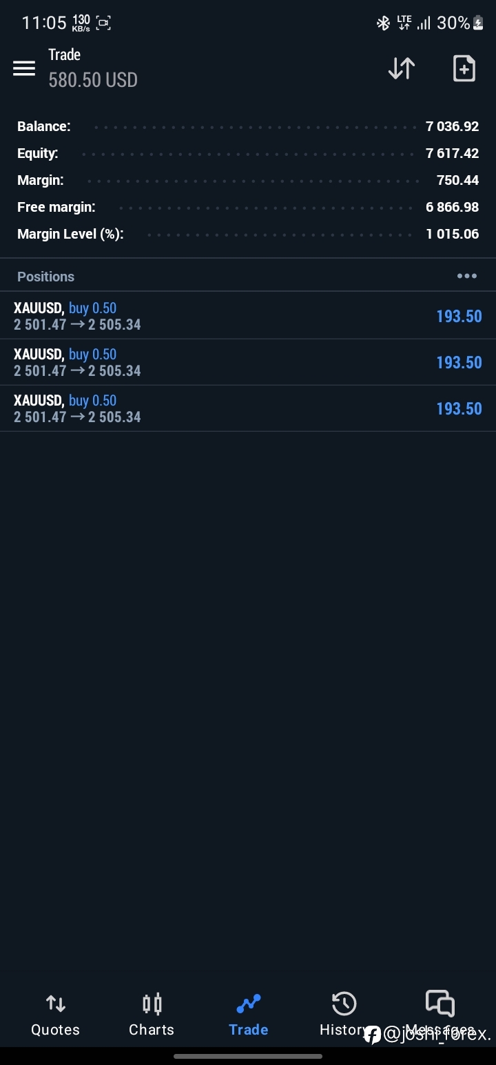Tap the Trade line-graph icon
This screenshot has height=1065, width=496.
[249, 1004]
